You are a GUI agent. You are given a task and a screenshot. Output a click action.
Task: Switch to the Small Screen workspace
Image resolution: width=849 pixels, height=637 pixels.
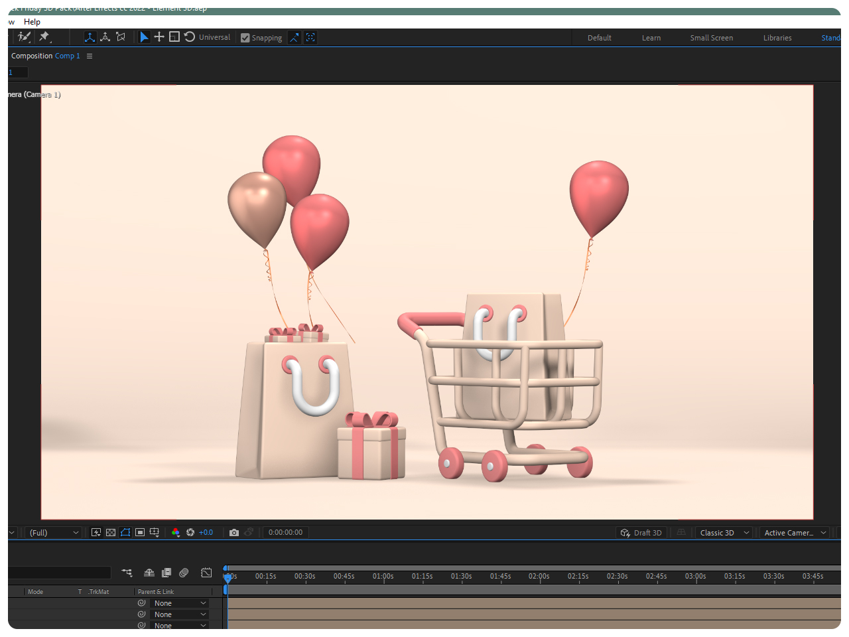click(711, 38)
